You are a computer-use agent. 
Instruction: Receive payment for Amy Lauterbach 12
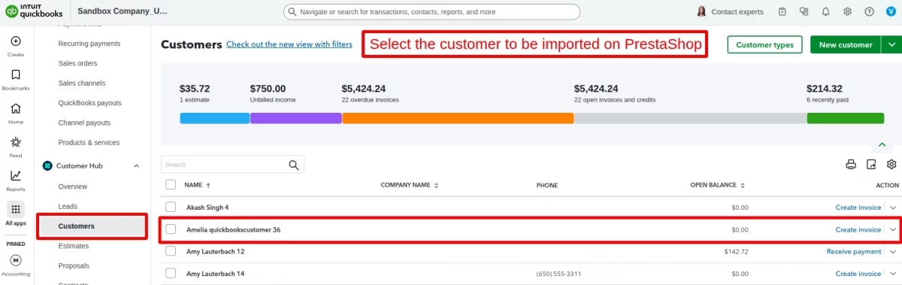tap(854, 252)
